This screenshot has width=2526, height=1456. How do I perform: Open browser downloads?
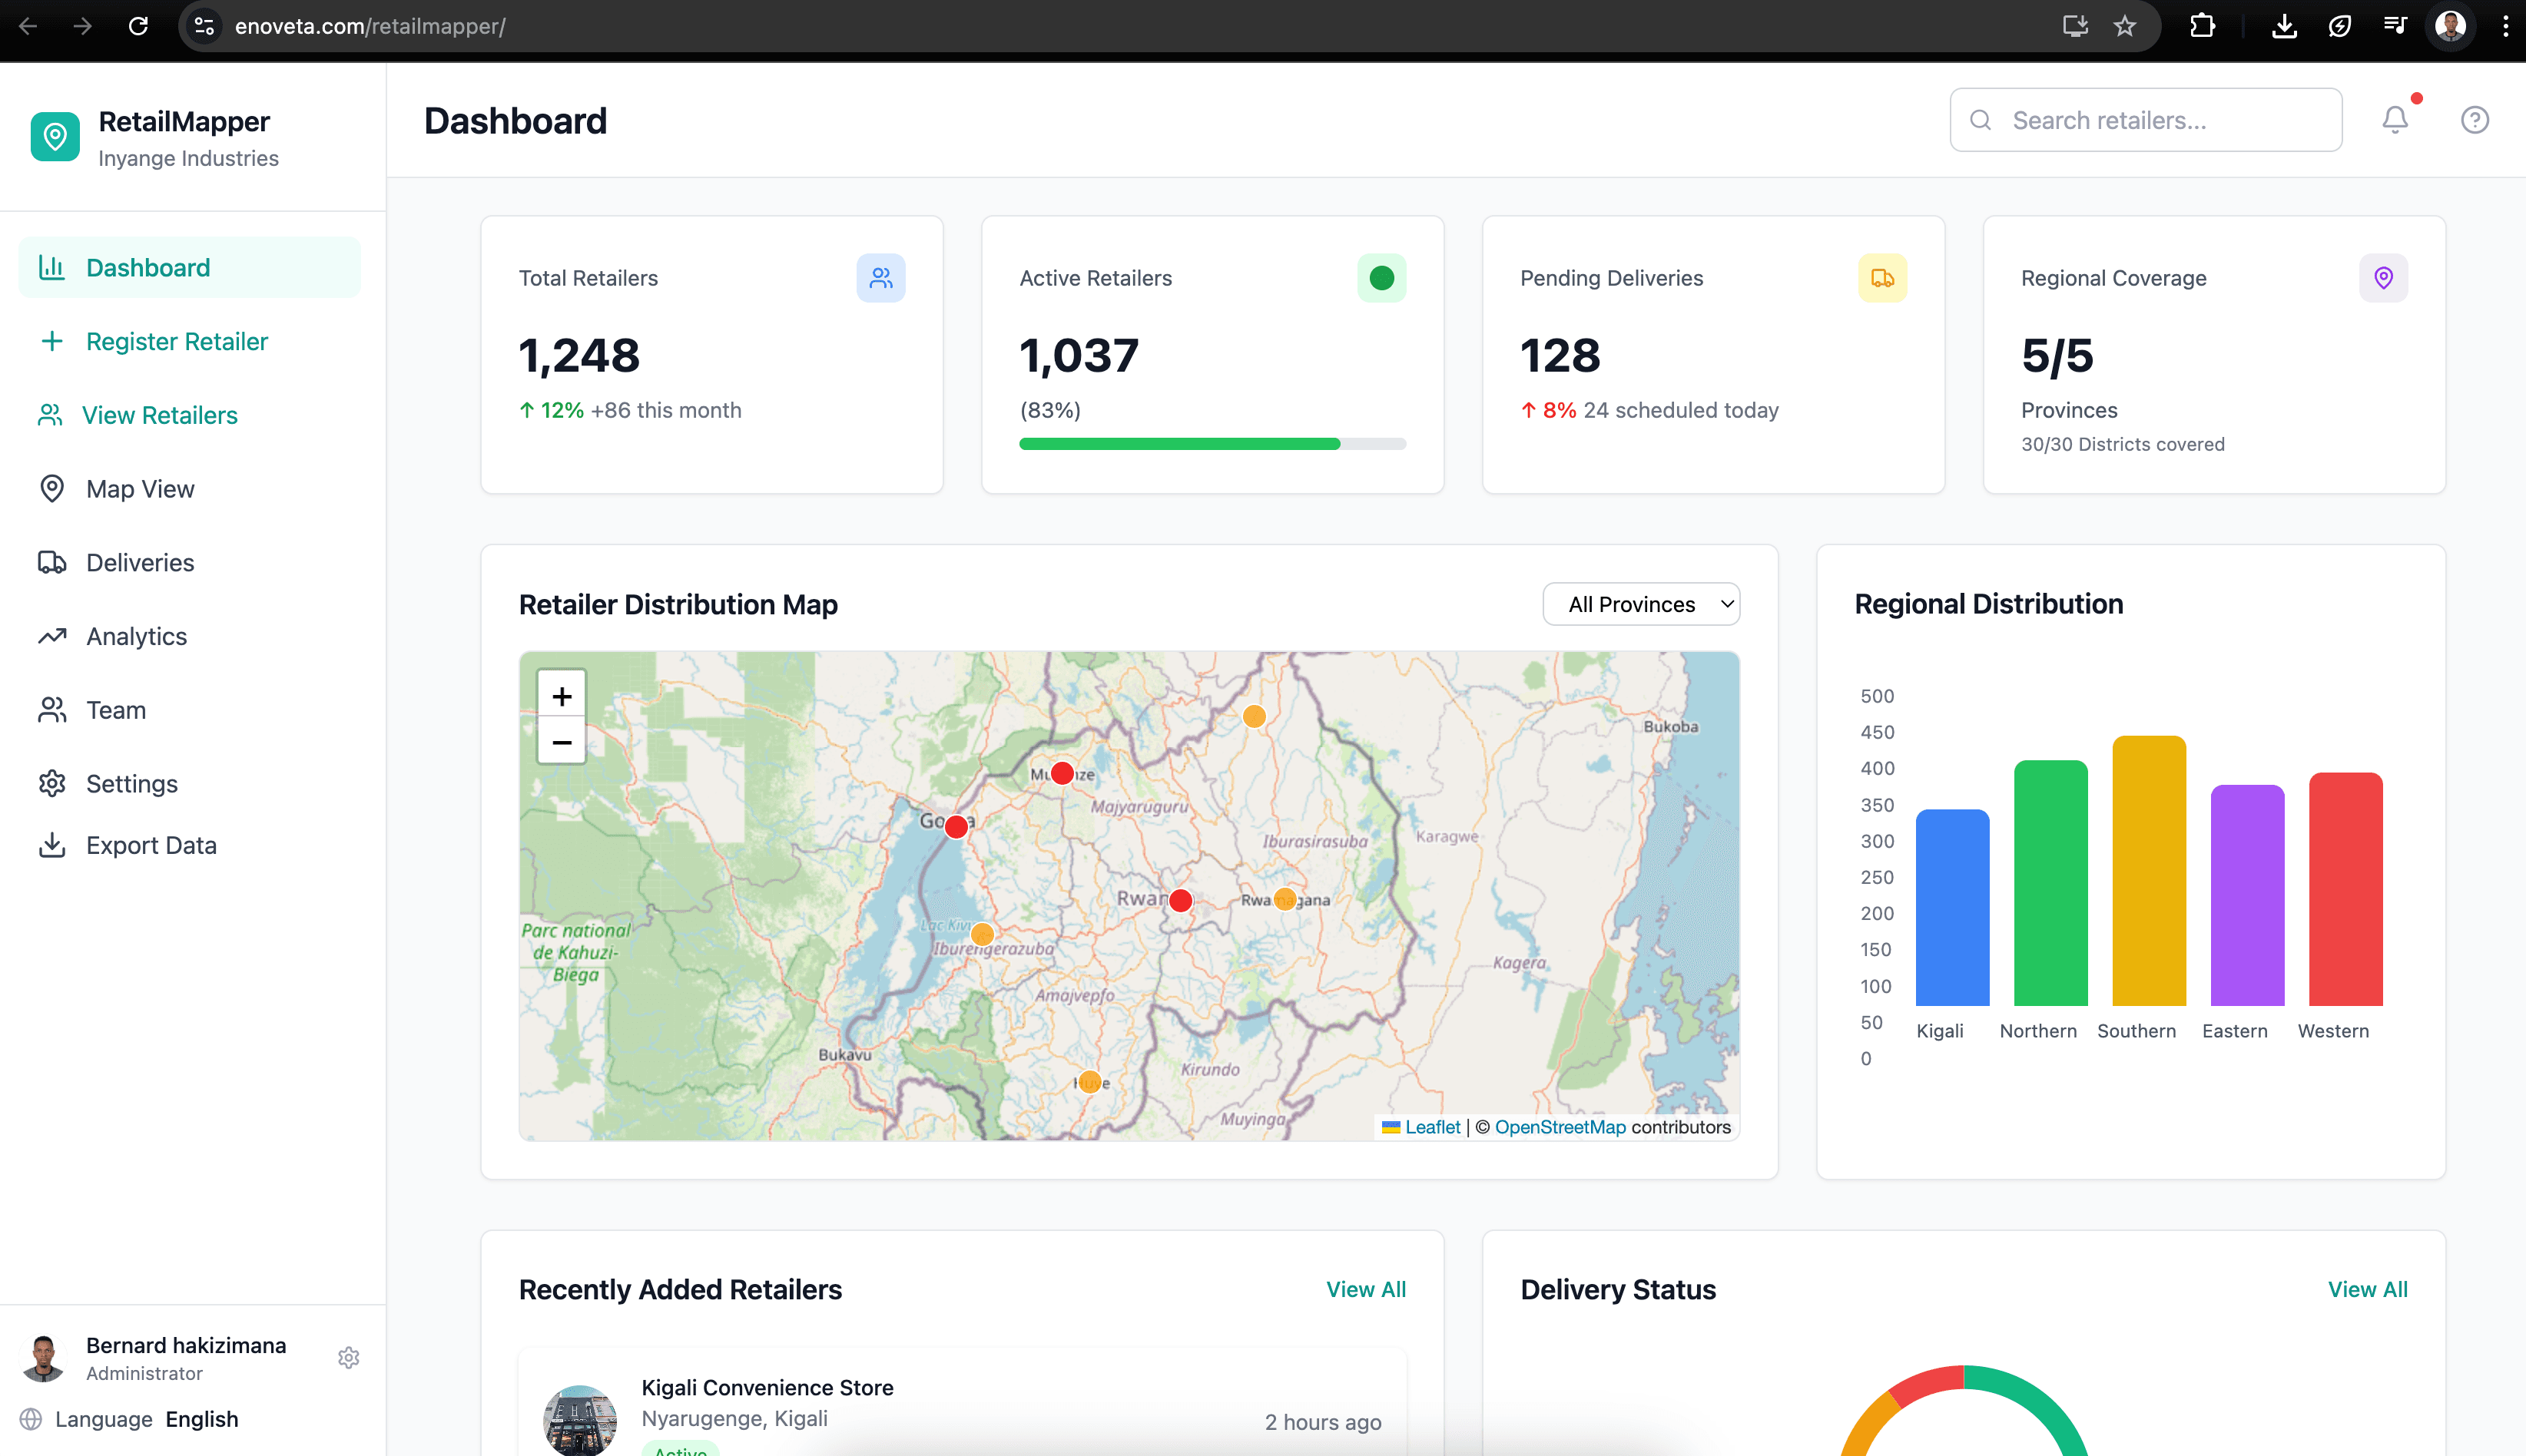[x=2284, y=26]
